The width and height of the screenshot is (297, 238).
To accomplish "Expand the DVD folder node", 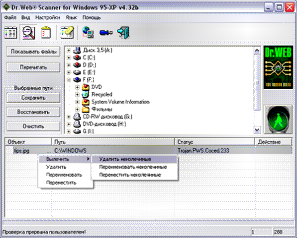I will point(77,87).
